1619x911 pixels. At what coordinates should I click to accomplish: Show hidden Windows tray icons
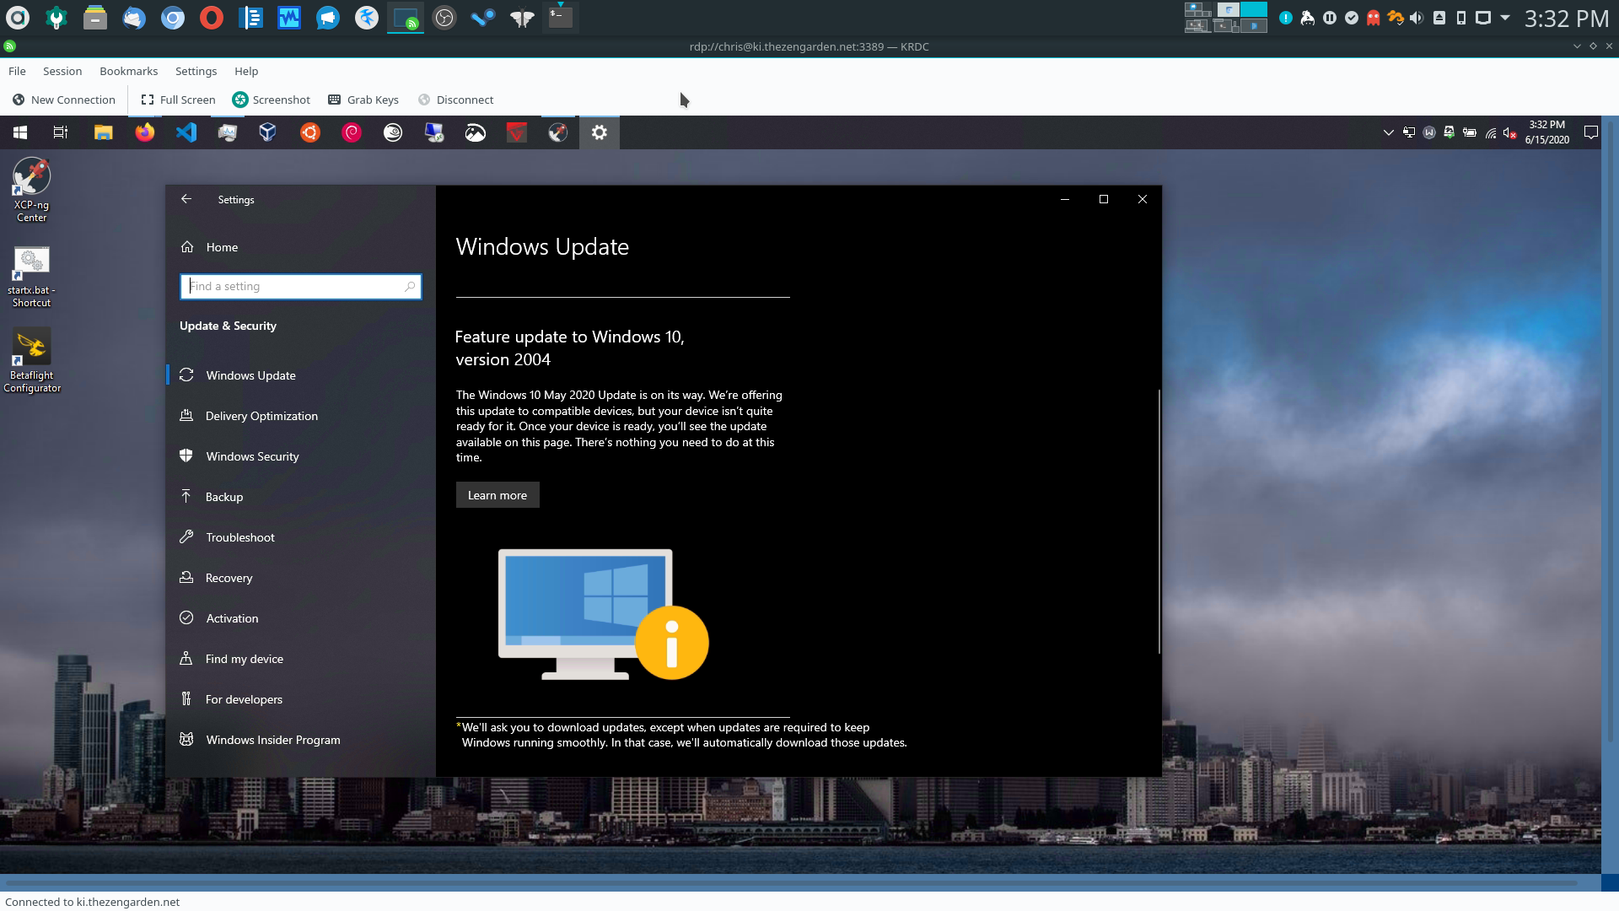click(1388, 132)
